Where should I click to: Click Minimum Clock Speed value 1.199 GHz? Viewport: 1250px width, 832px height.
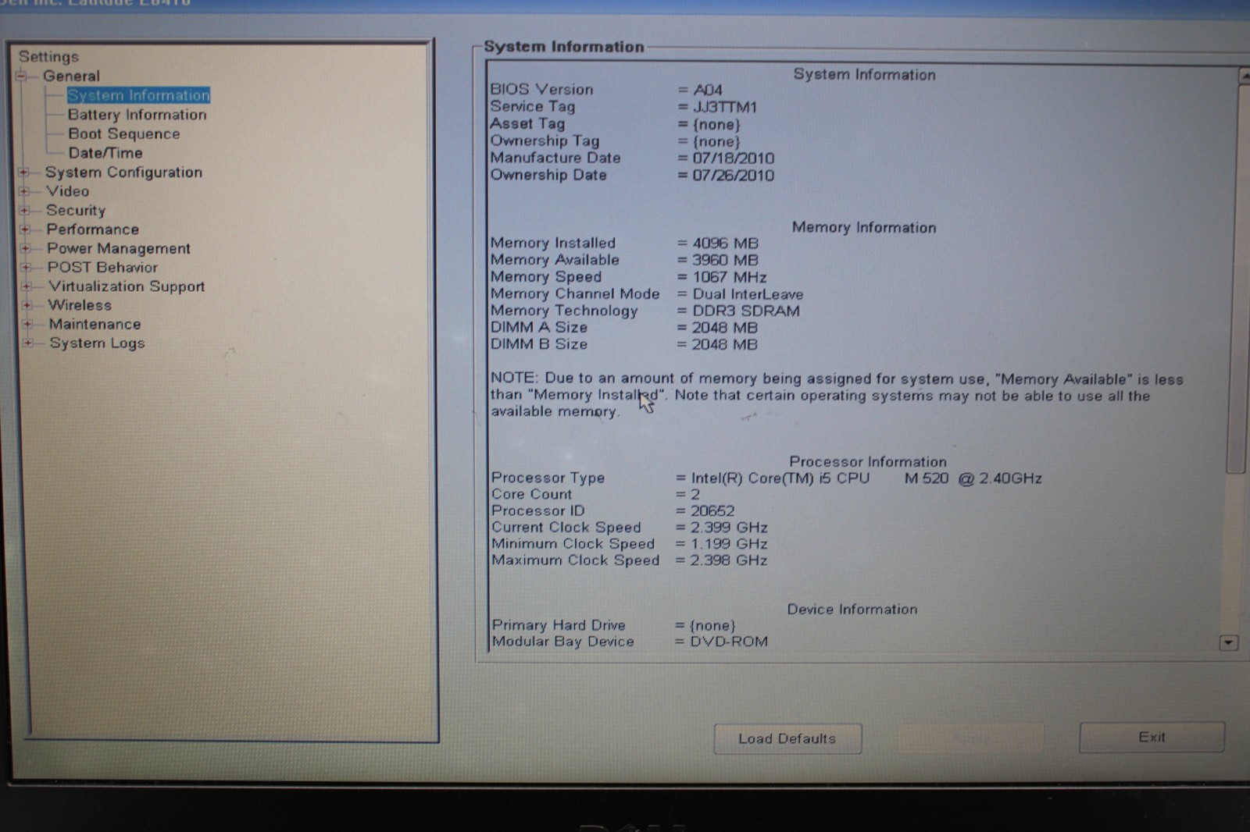(728, 544)
